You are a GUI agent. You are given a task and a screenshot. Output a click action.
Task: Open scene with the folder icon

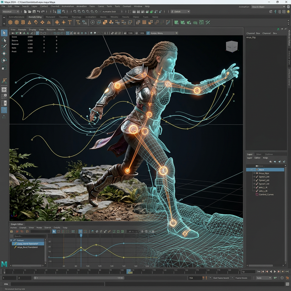(x=30, y=11)
